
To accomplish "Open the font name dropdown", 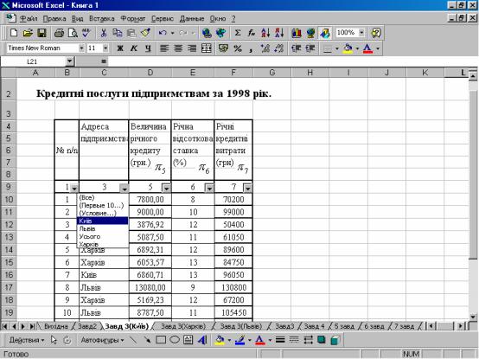I will (81, 48).
